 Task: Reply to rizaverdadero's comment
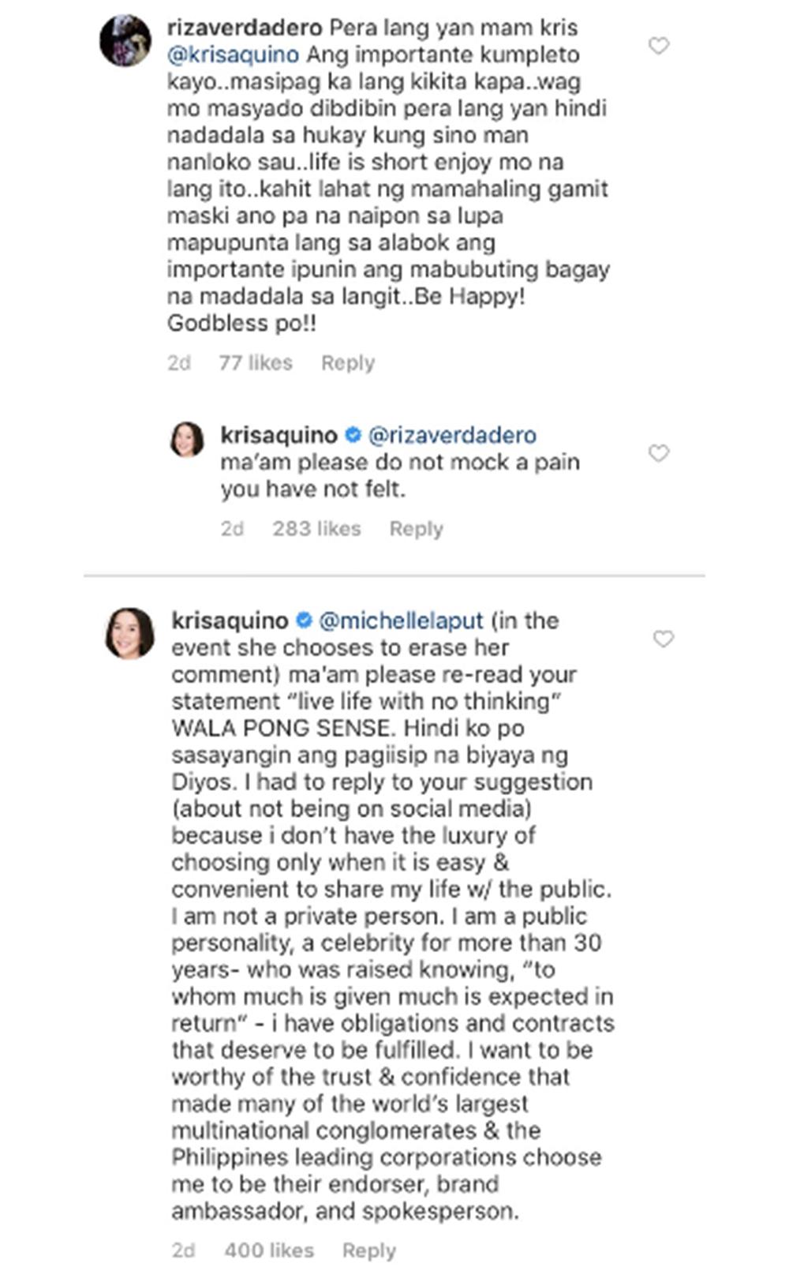(x=348, y=363)
